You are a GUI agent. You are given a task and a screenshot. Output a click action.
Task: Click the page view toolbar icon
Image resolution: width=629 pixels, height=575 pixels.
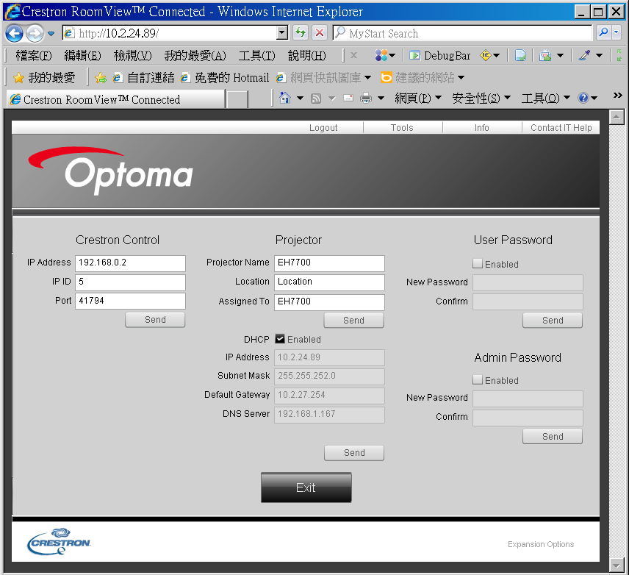[520, 55]
